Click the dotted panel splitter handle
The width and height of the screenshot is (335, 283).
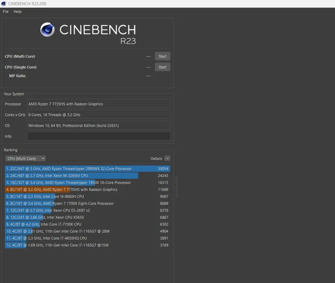pyautogui.click(x=176, y=187)
